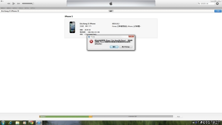The height and width of the screenshot is (125, 222).
Task: Open the second item in menu bar
Action: (9, 8)
